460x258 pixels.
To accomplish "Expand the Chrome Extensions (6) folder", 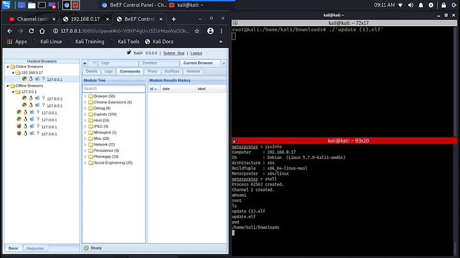I will pos(86,102).
